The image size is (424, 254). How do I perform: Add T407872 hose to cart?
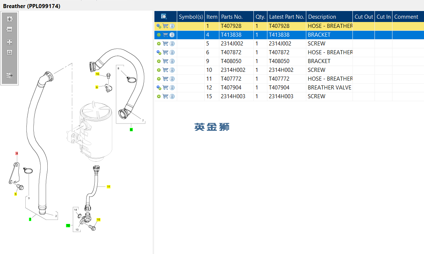165,52
